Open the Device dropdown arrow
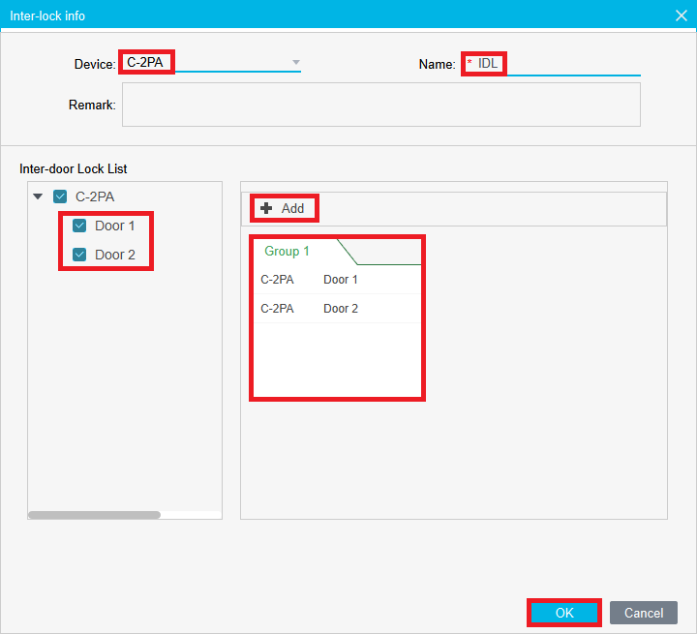 (296, 63)
